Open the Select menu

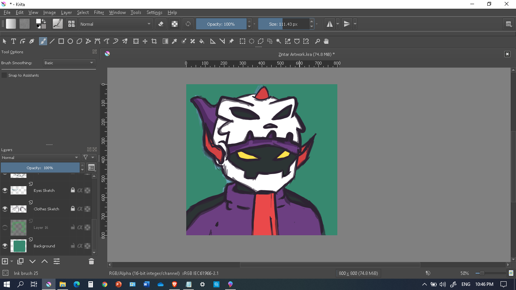click(83, 12)
